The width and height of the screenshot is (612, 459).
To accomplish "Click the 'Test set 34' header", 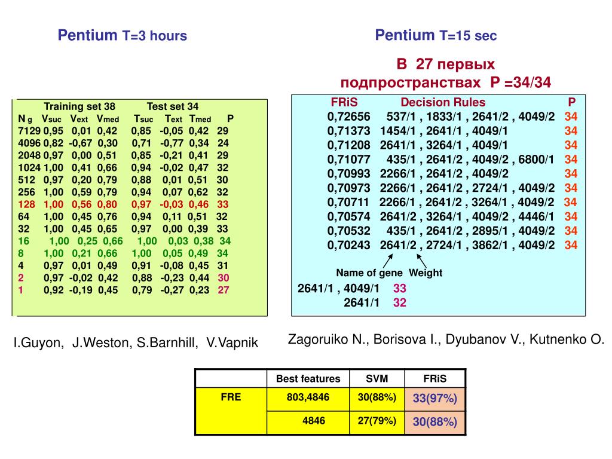I will [x=173, y=106].
